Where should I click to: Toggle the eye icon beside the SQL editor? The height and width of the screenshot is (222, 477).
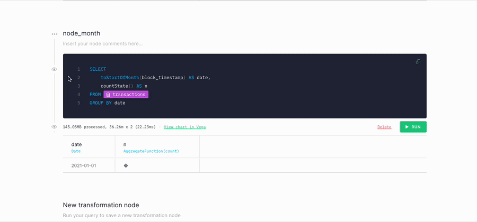[54, 69]
